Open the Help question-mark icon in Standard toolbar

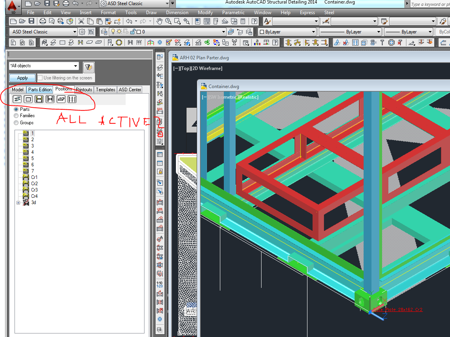(x=254, y=21)
